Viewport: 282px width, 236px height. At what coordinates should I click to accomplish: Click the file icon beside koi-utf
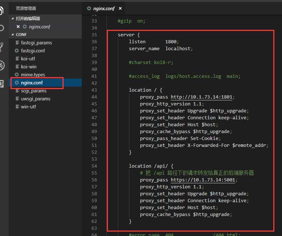click(x=17, y=59)
